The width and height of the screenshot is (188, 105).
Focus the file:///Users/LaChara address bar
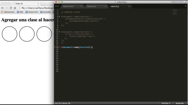[36, 8]
